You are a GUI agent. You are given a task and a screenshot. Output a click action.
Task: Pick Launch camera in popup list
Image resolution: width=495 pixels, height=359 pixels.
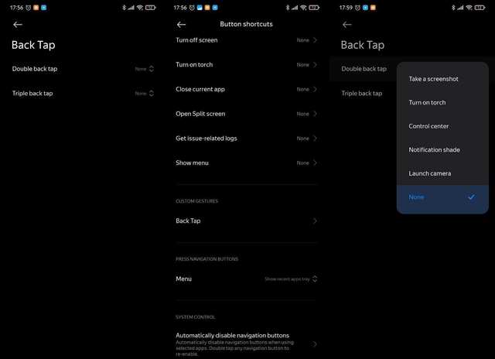pos(429,173)
